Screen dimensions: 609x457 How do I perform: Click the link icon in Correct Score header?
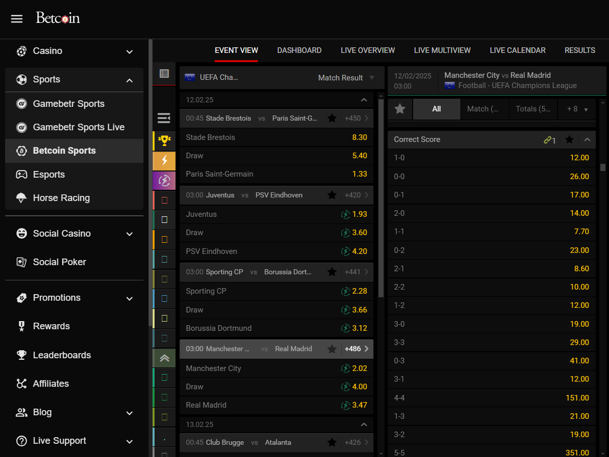549,139
